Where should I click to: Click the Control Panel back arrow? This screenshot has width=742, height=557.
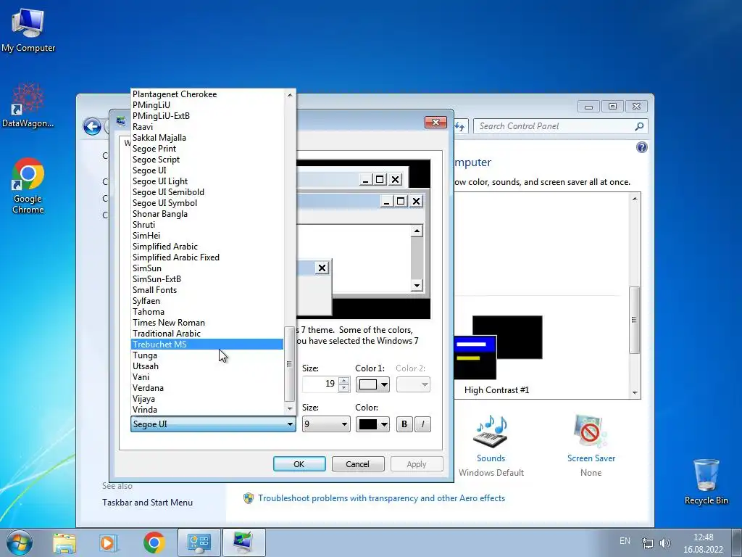click(x=92, y=126)
